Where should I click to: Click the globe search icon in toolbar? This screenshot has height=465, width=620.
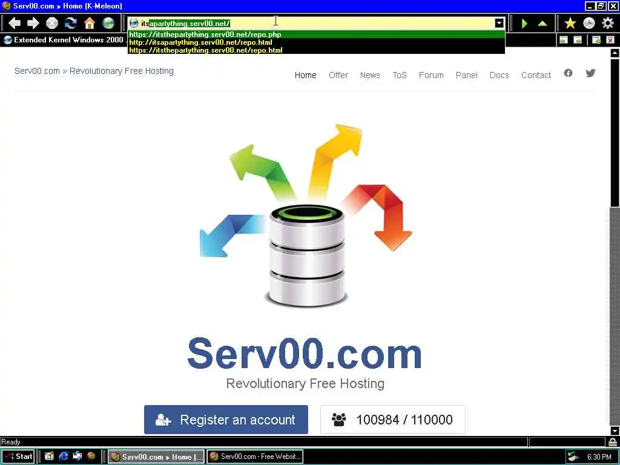(108, 24)
